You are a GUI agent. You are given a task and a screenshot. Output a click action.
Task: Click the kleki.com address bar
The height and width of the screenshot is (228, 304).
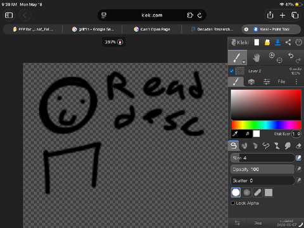pos(152,15)
